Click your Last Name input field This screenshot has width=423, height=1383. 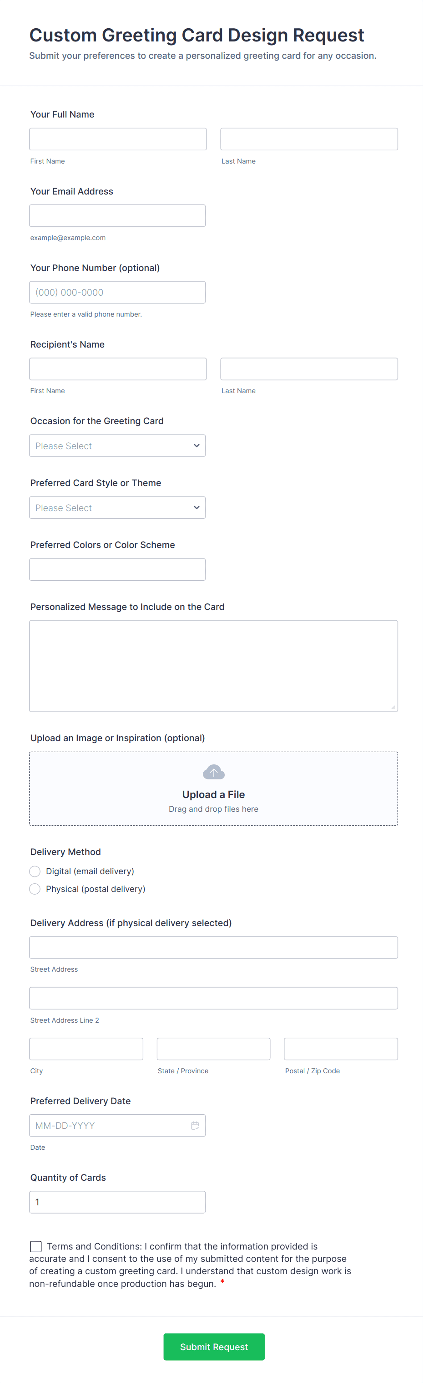(309, 139)
